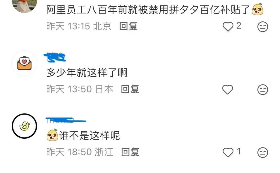The height and width of the screenshot is (173, 280).
Task: Select the comment about 拼夕夕百亿补贴
Action: [155, 9]
